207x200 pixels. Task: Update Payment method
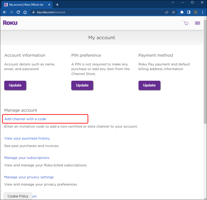tap(149, 85)
